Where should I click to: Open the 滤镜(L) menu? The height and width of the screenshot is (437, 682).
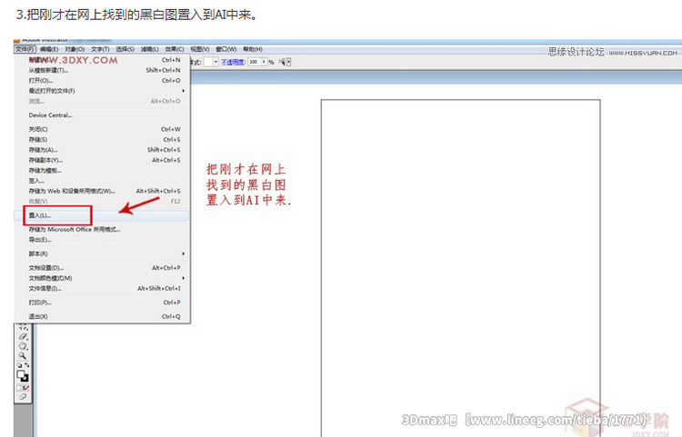150,49
